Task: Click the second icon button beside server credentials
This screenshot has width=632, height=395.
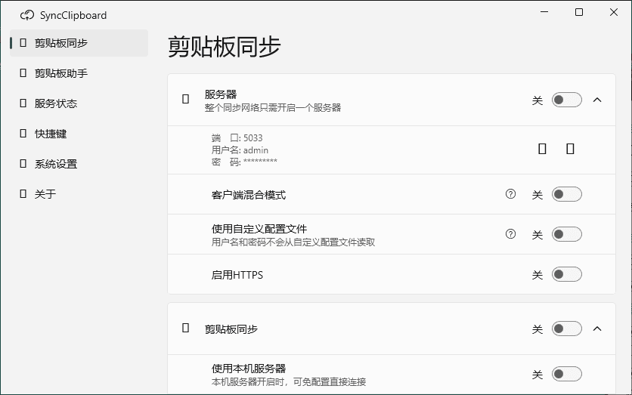Action: 570,150
